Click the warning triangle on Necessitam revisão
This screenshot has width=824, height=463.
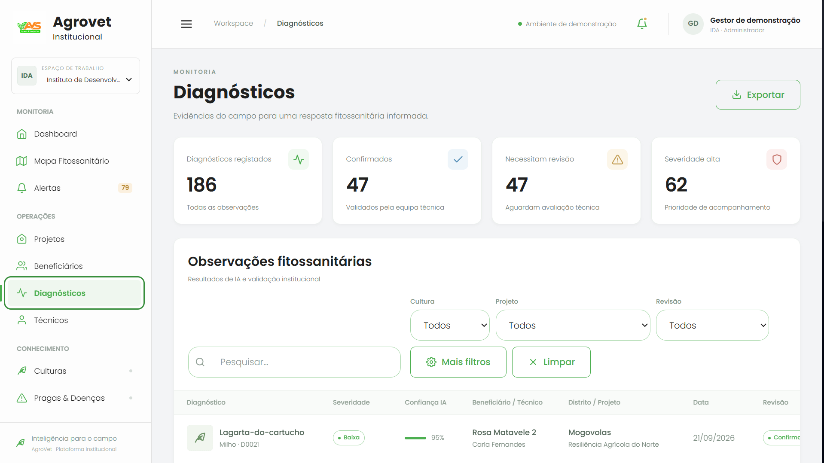617,159
